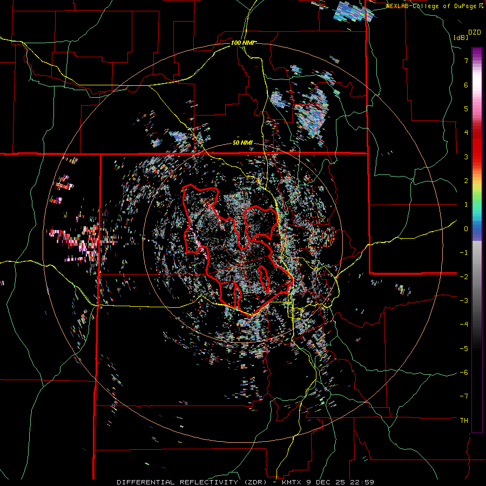
Task: Click the ZDR color bar legend
Action: point(477,240)
